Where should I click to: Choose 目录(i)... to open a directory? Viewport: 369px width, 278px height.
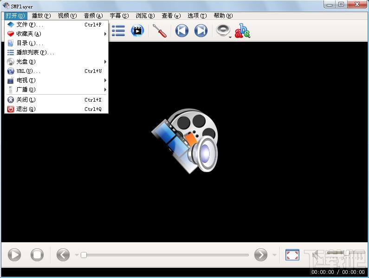pyautogui.click(x=57, y=43)
